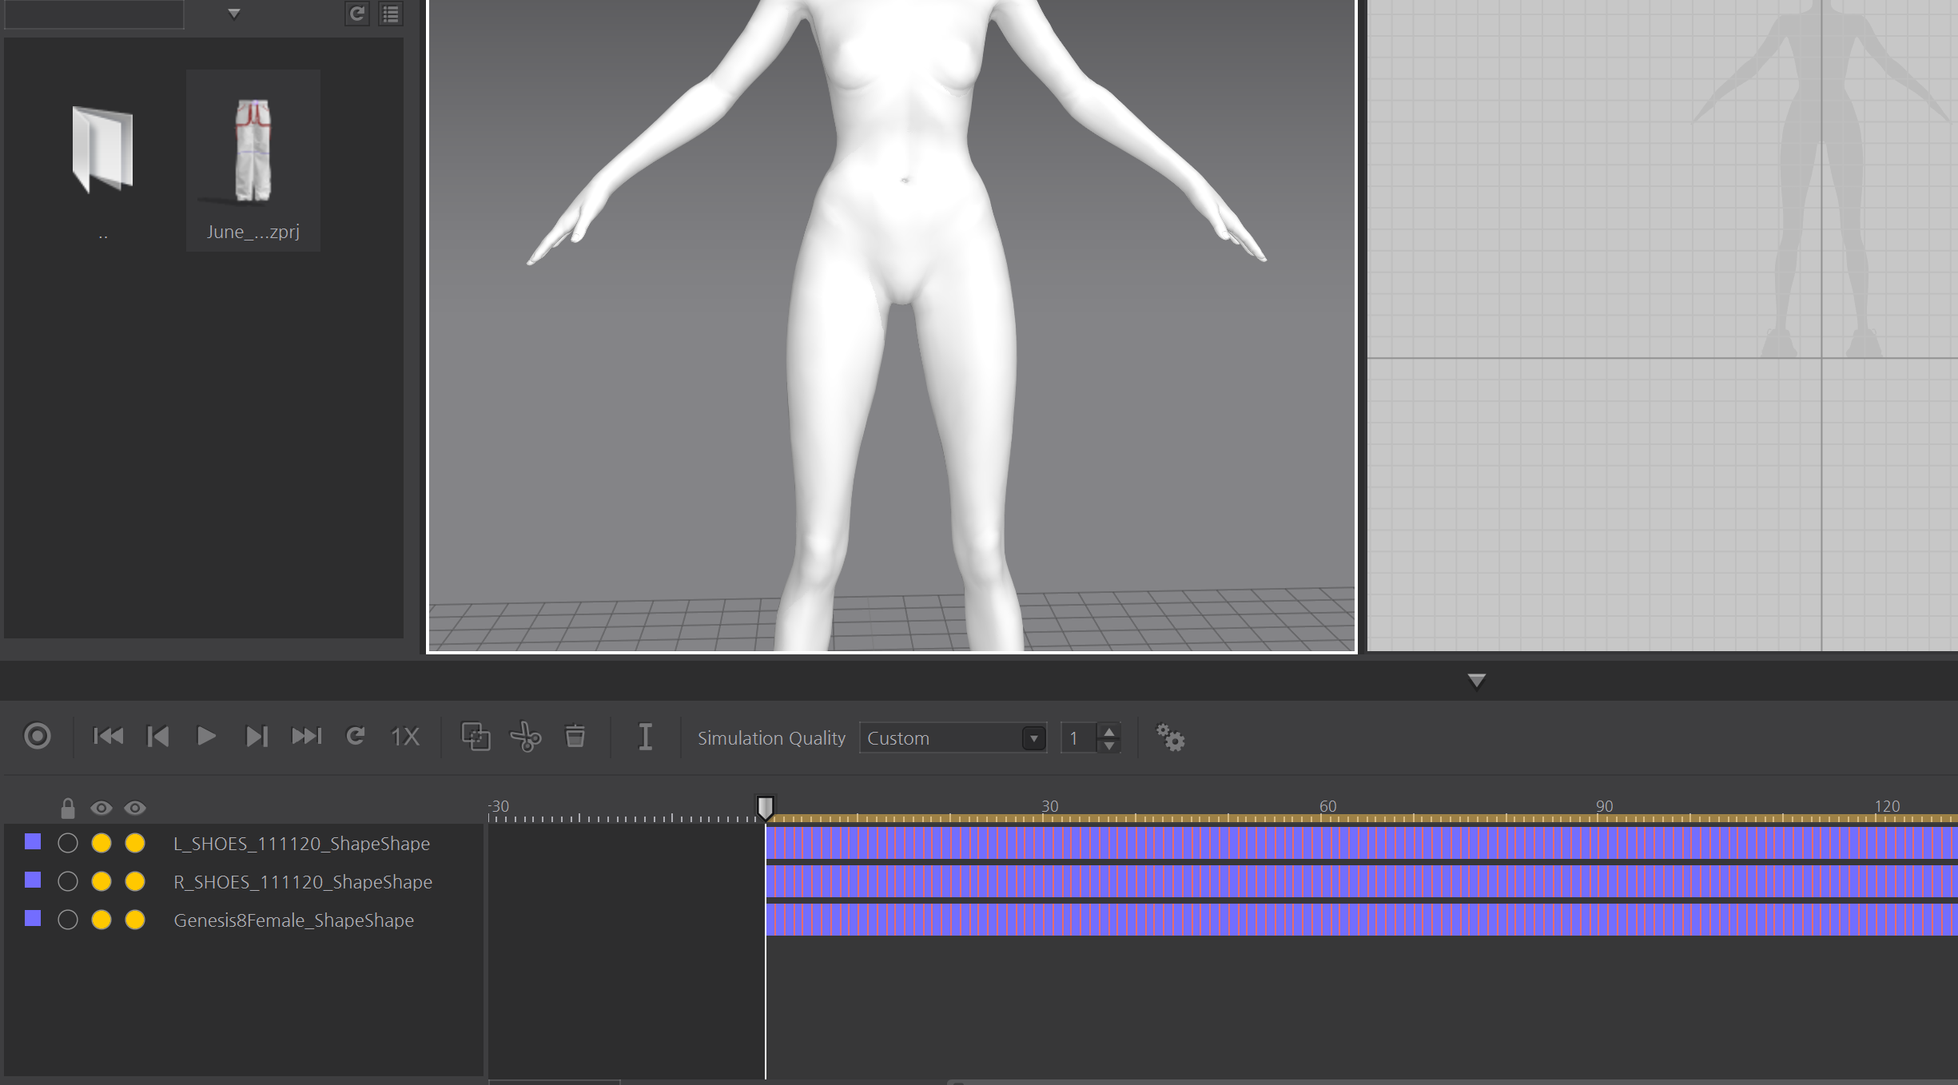Viewport: 1958px width, 1085px height.
Task: Toggle second yellow dot of L_SHOES row
Action: coord(135,843)
